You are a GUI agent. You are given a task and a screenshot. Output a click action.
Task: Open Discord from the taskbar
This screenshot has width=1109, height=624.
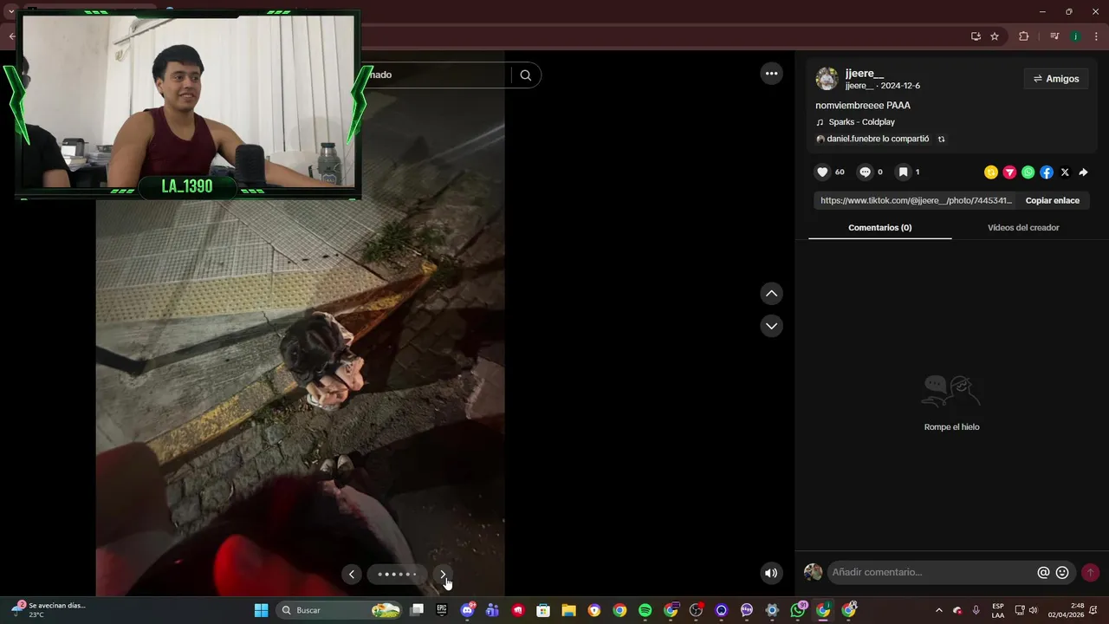click(467, 610)
